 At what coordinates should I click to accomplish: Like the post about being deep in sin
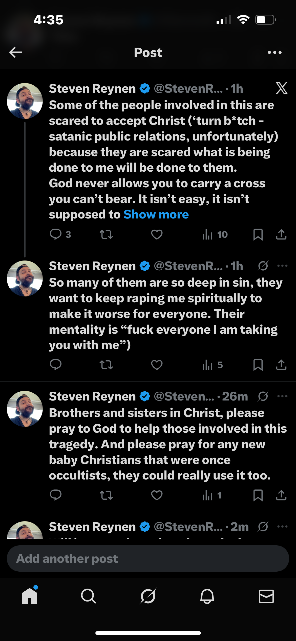pyautogui.click(x=157, y=365)
